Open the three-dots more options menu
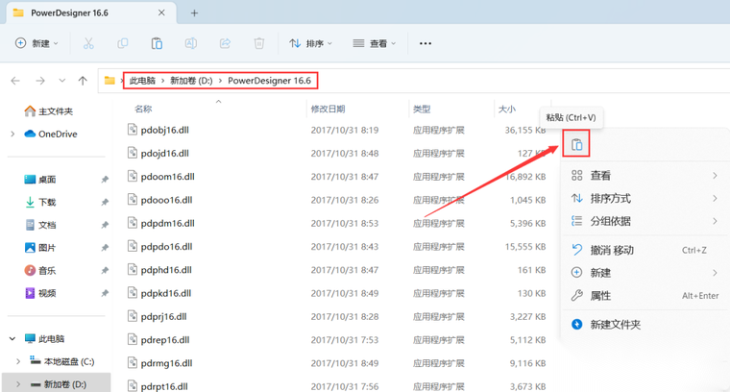 [426, 43]
